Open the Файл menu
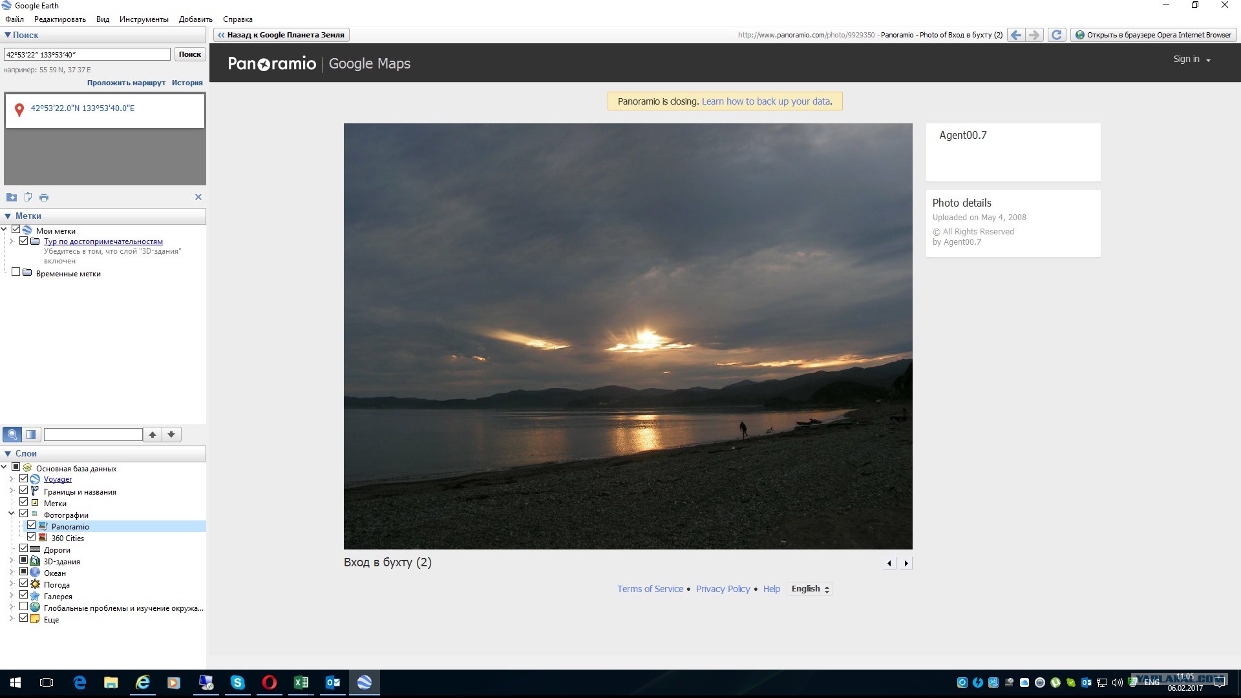Image resolution: width=1241 pixels, height=698 pixels. pyautogui.click(x=15, y=19)
